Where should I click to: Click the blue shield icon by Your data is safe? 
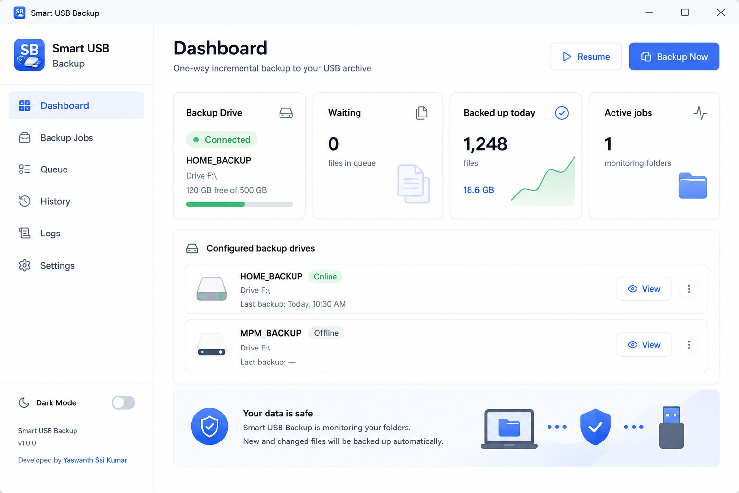(x=209, y=427)
